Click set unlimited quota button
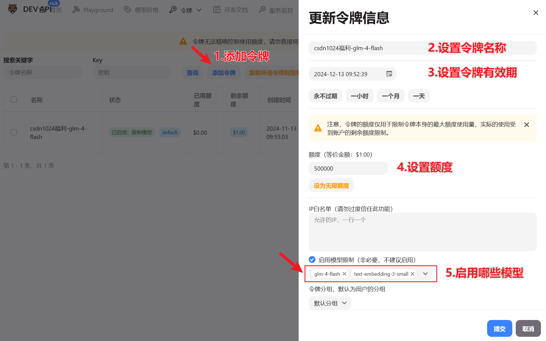This screenshot has width=546, height=341. pyautogui.click(x=331, y=186)
